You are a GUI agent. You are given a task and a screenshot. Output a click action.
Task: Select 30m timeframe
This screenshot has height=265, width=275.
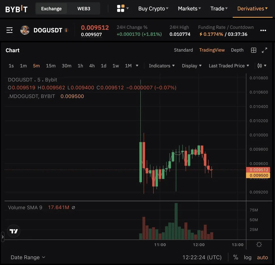pos(66,66)
